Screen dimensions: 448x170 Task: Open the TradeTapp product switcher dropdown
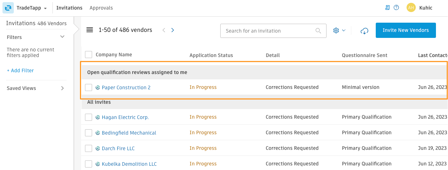(x=32, y=8)
